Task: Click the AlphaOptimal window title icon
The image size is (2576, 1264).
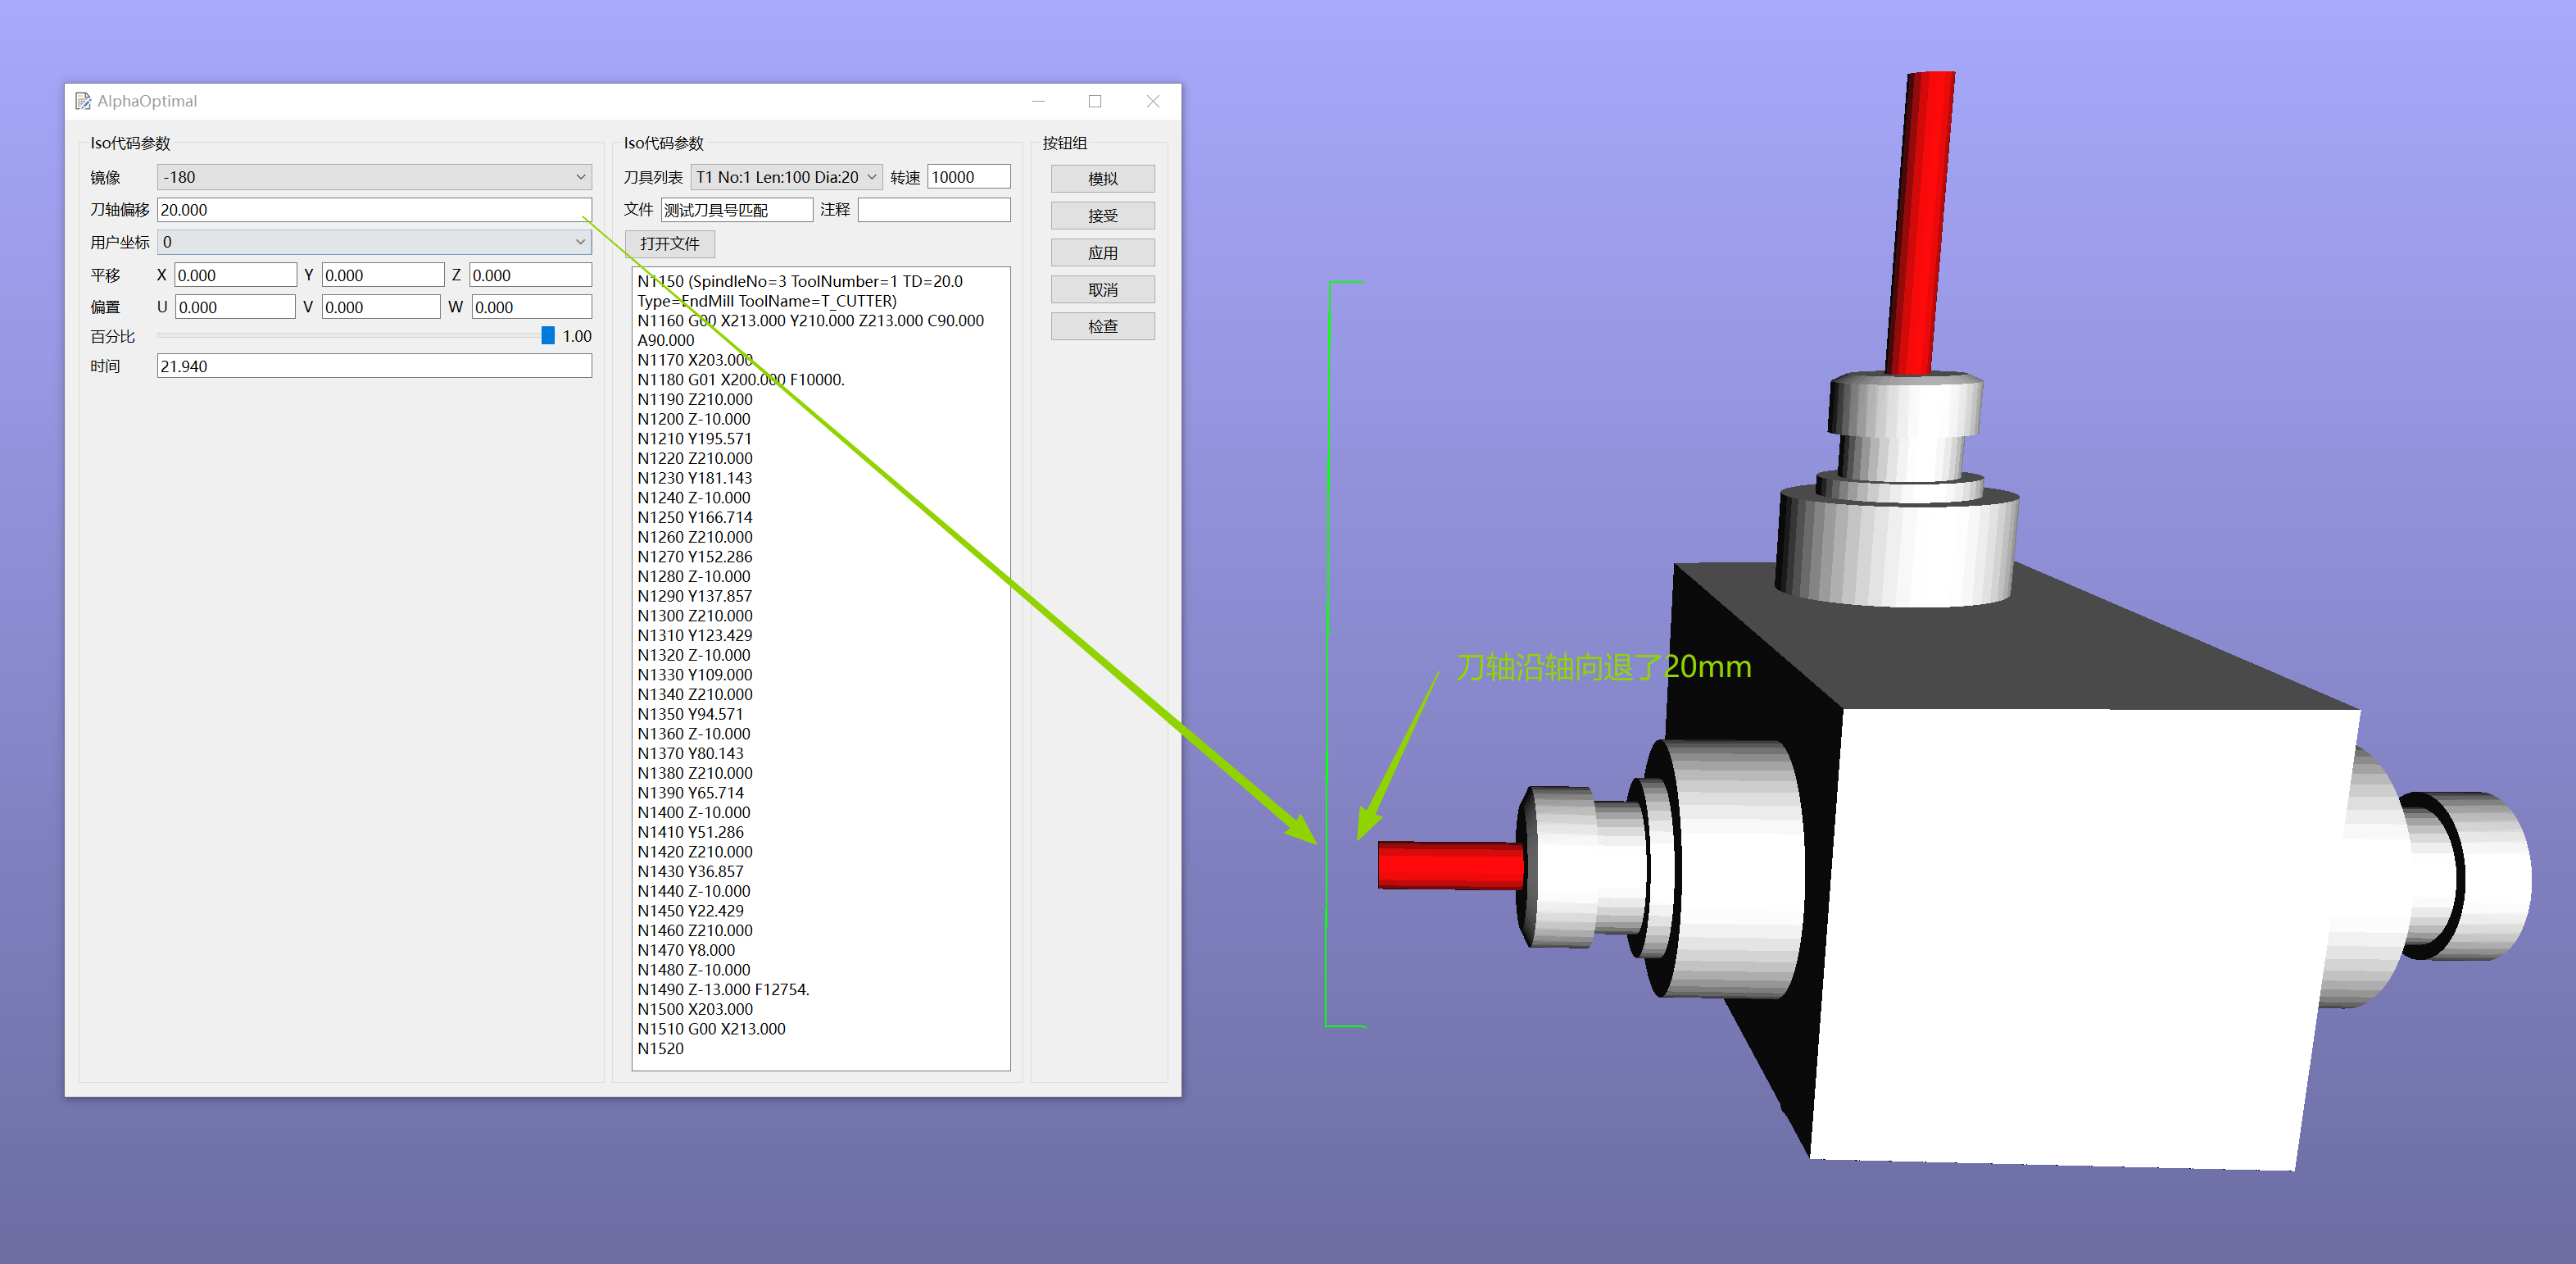Action: [x=83, y=101]
